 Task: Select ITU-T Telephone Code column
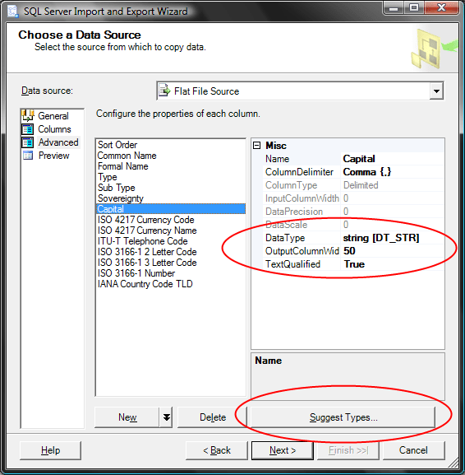click(171, 241)
